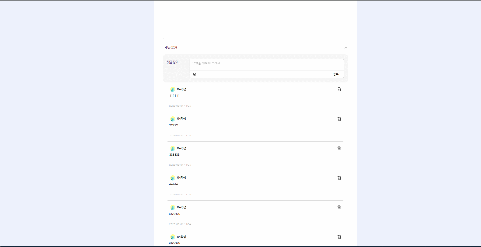
Task: Click the 04학생 name on the 111111 comment
Action: 182,89
